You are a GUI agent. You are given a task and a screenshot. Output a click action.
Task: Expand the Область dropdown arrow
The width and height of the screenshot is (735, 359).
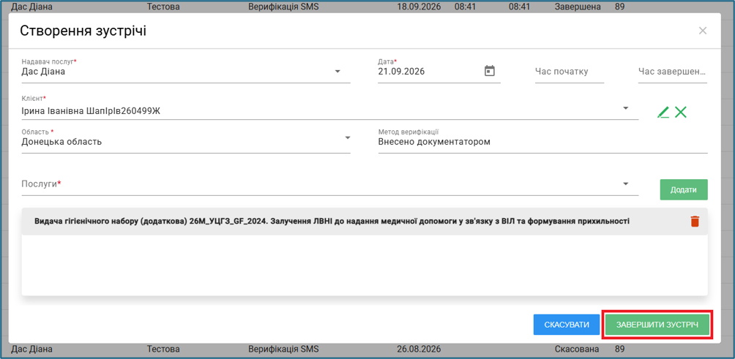click(348, 137)
